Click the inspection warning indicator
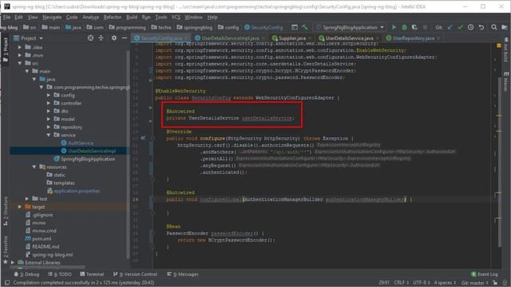511x287 pixels. click(498, 45)
